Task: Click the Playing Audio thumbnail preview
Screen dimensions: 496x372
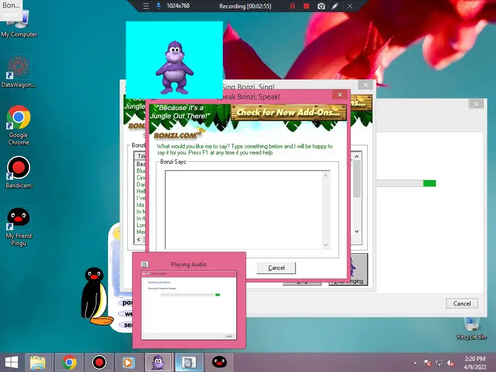Action: [x=189, y=305]
